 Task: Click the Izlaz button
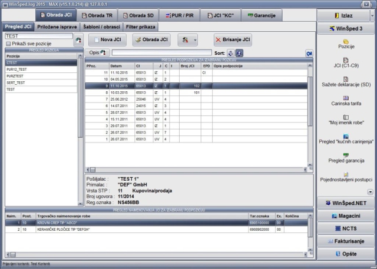click(346, 14)
